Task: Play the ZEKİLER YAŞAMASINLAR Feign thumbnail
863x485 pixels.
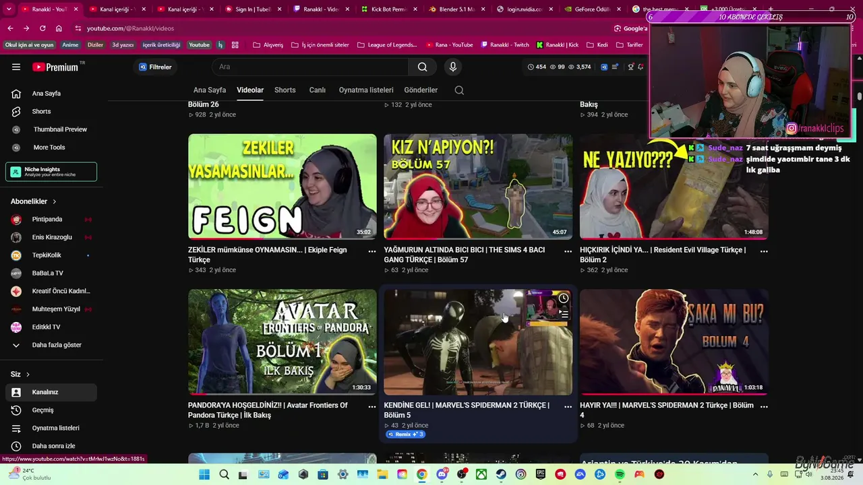Action: 282,187
